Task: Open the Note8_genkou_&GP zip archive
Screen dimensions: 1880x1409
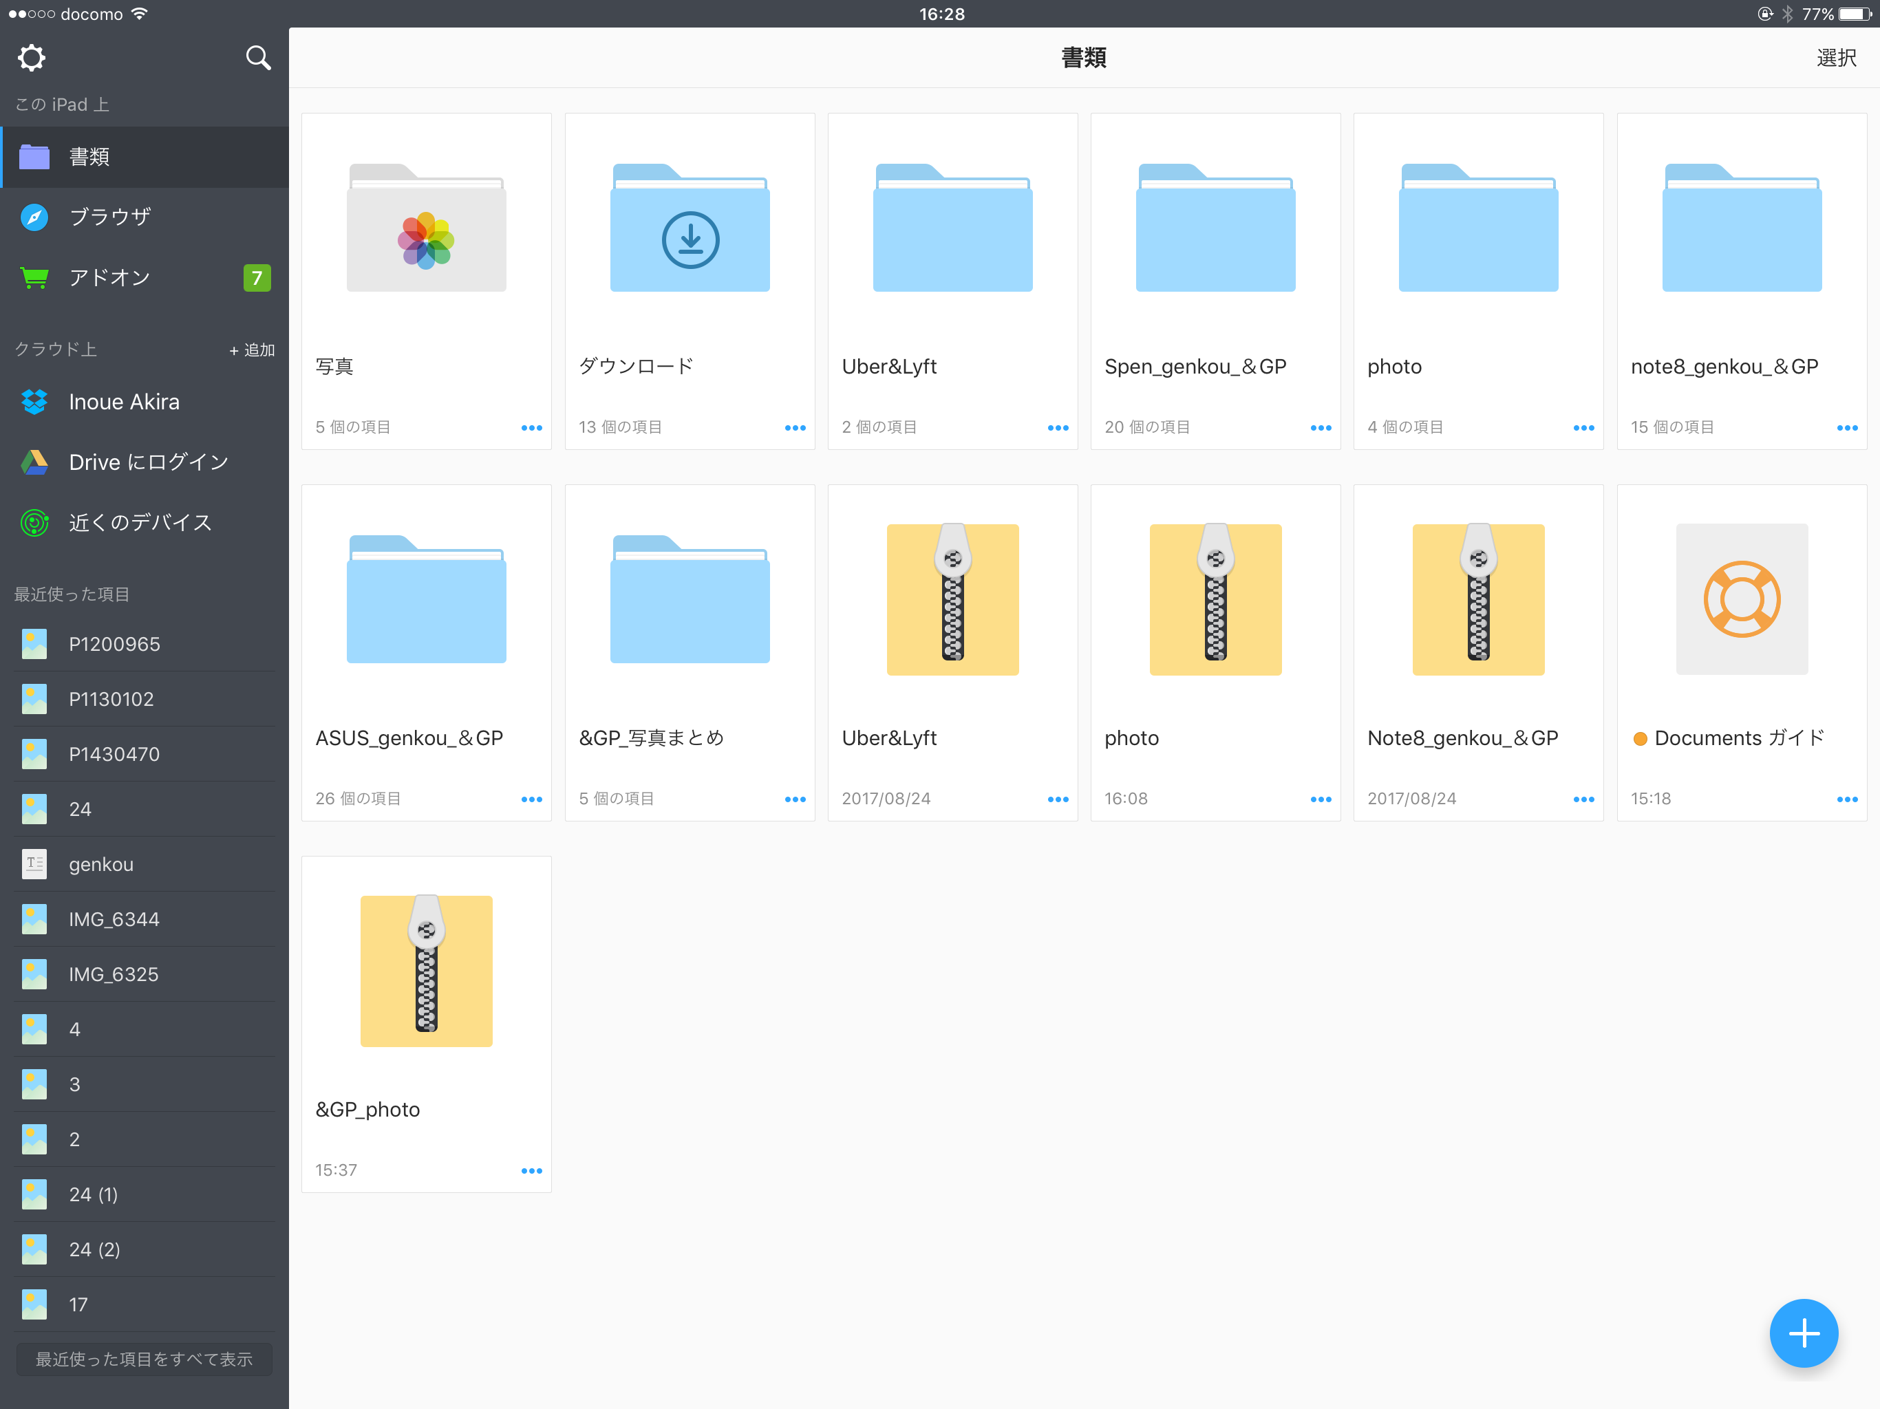Action: 1478,601
